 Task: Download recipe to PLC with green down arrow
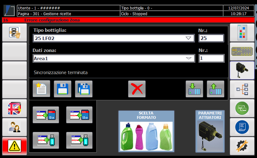coord(194,89)
